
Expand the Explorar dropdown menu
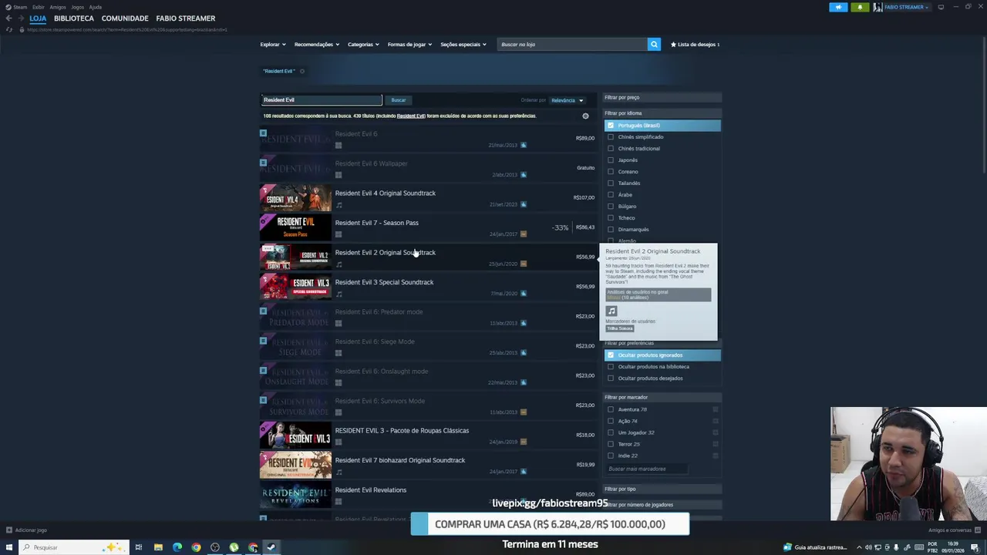[273, 45]
